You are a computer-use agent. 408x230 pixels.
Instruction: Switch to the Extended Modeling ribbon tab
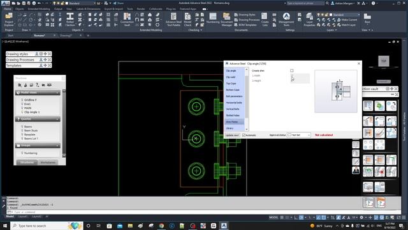click(39, 9)
